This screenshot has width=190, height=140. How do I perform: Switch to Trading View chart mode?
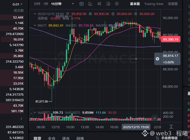pyautogui.click(x=154, y=4)
